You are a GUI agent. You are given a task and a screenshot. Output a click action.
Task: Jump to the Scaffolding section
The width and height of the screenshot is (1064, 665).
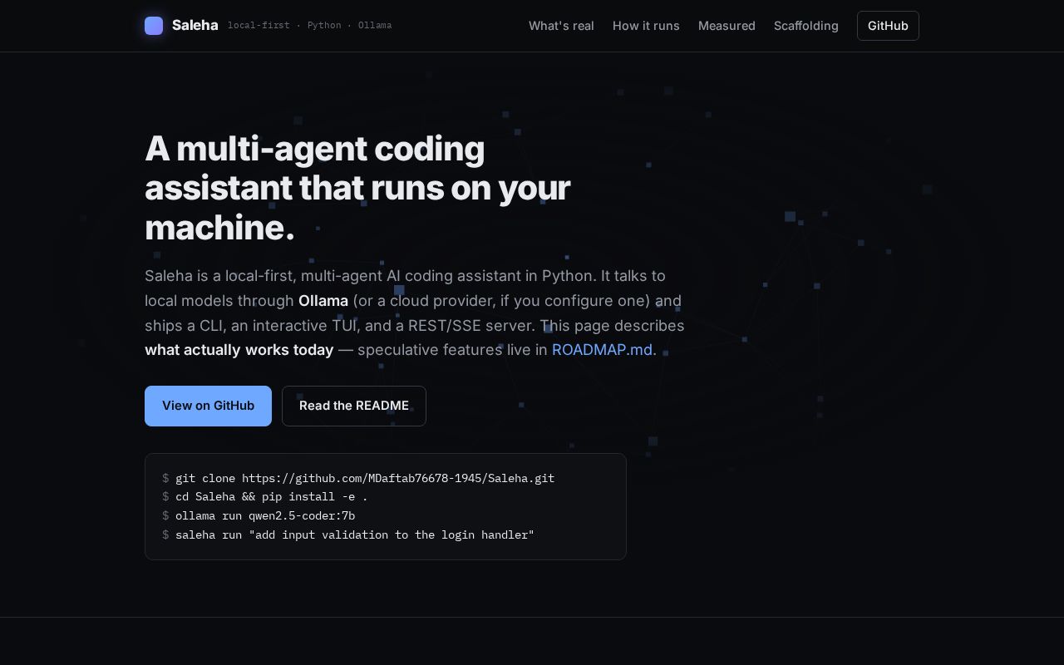pyautogui.click(x=806, y=26)
